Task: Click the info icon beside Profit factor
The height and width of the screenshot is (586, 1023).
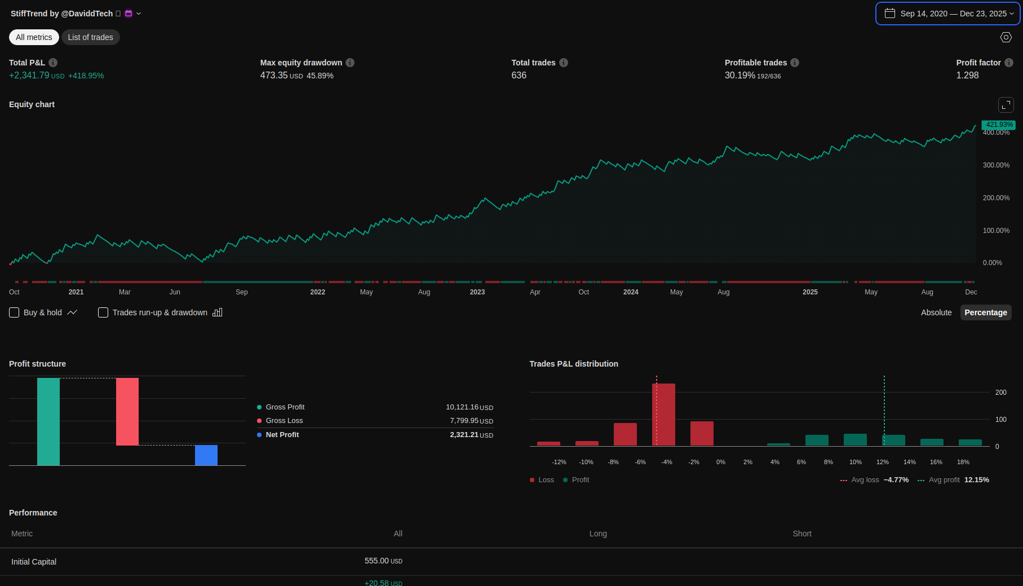Action: (x=1009, y=63)
